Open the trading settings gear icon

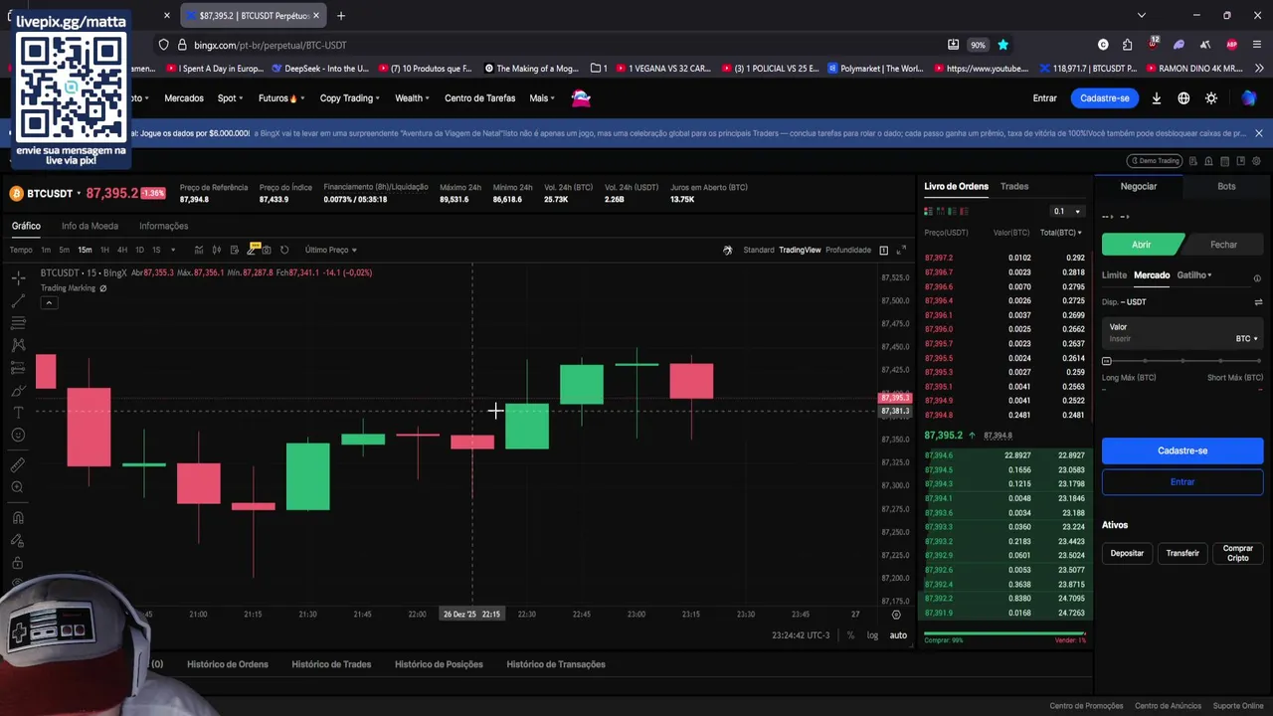pyautogui.click(x=1257, y=161)
